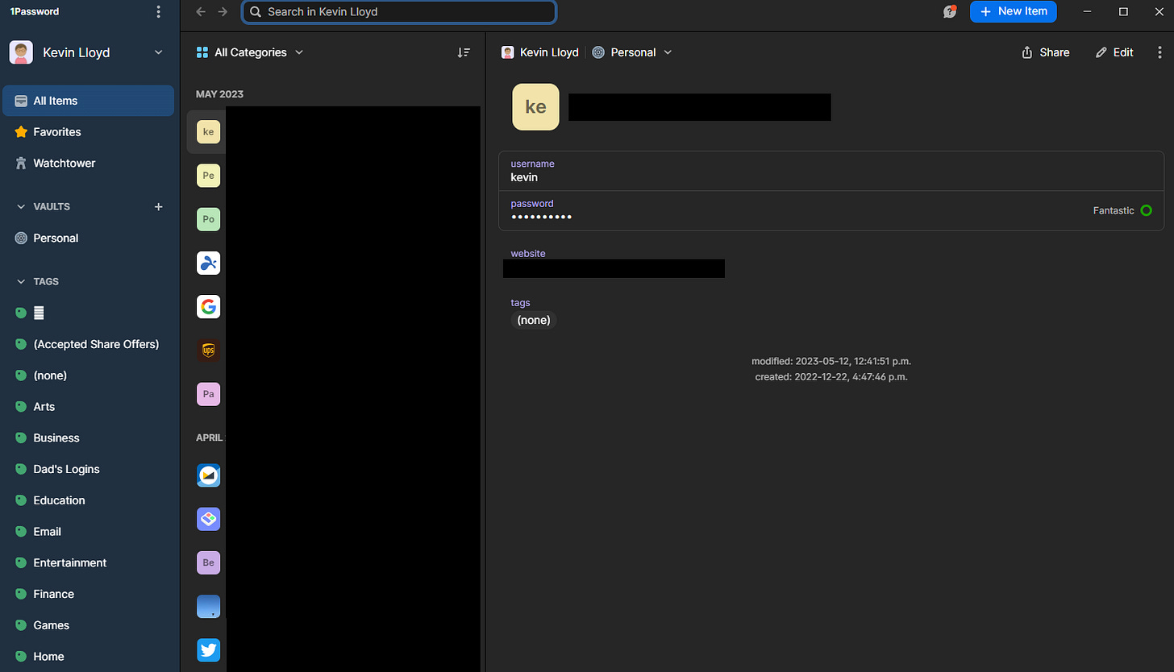Image resolution: width=1174 pixels, height=672 pixels.
Task: Click the sort order icon above item list
Action: (464, 52)
